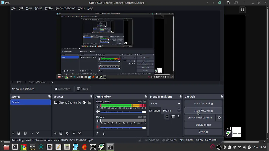Open the Profile menu
269x151 pixels.
[49, 8]
